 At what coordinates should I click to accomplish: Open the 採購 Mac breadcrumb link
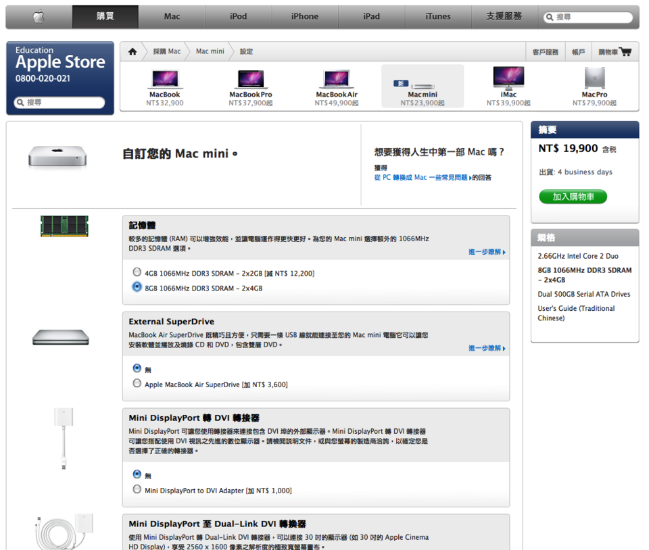coord(167,51)
